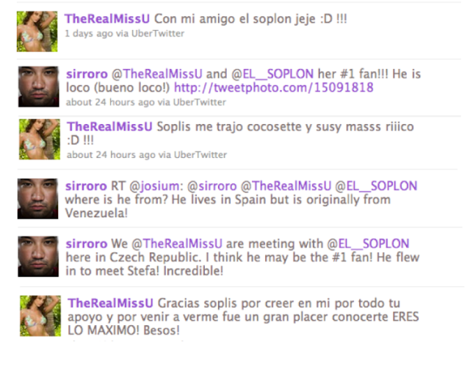Open sirroro avatar on Czech Republic tweet
Screen dimensions: 470x367
(x=38, y=256)
